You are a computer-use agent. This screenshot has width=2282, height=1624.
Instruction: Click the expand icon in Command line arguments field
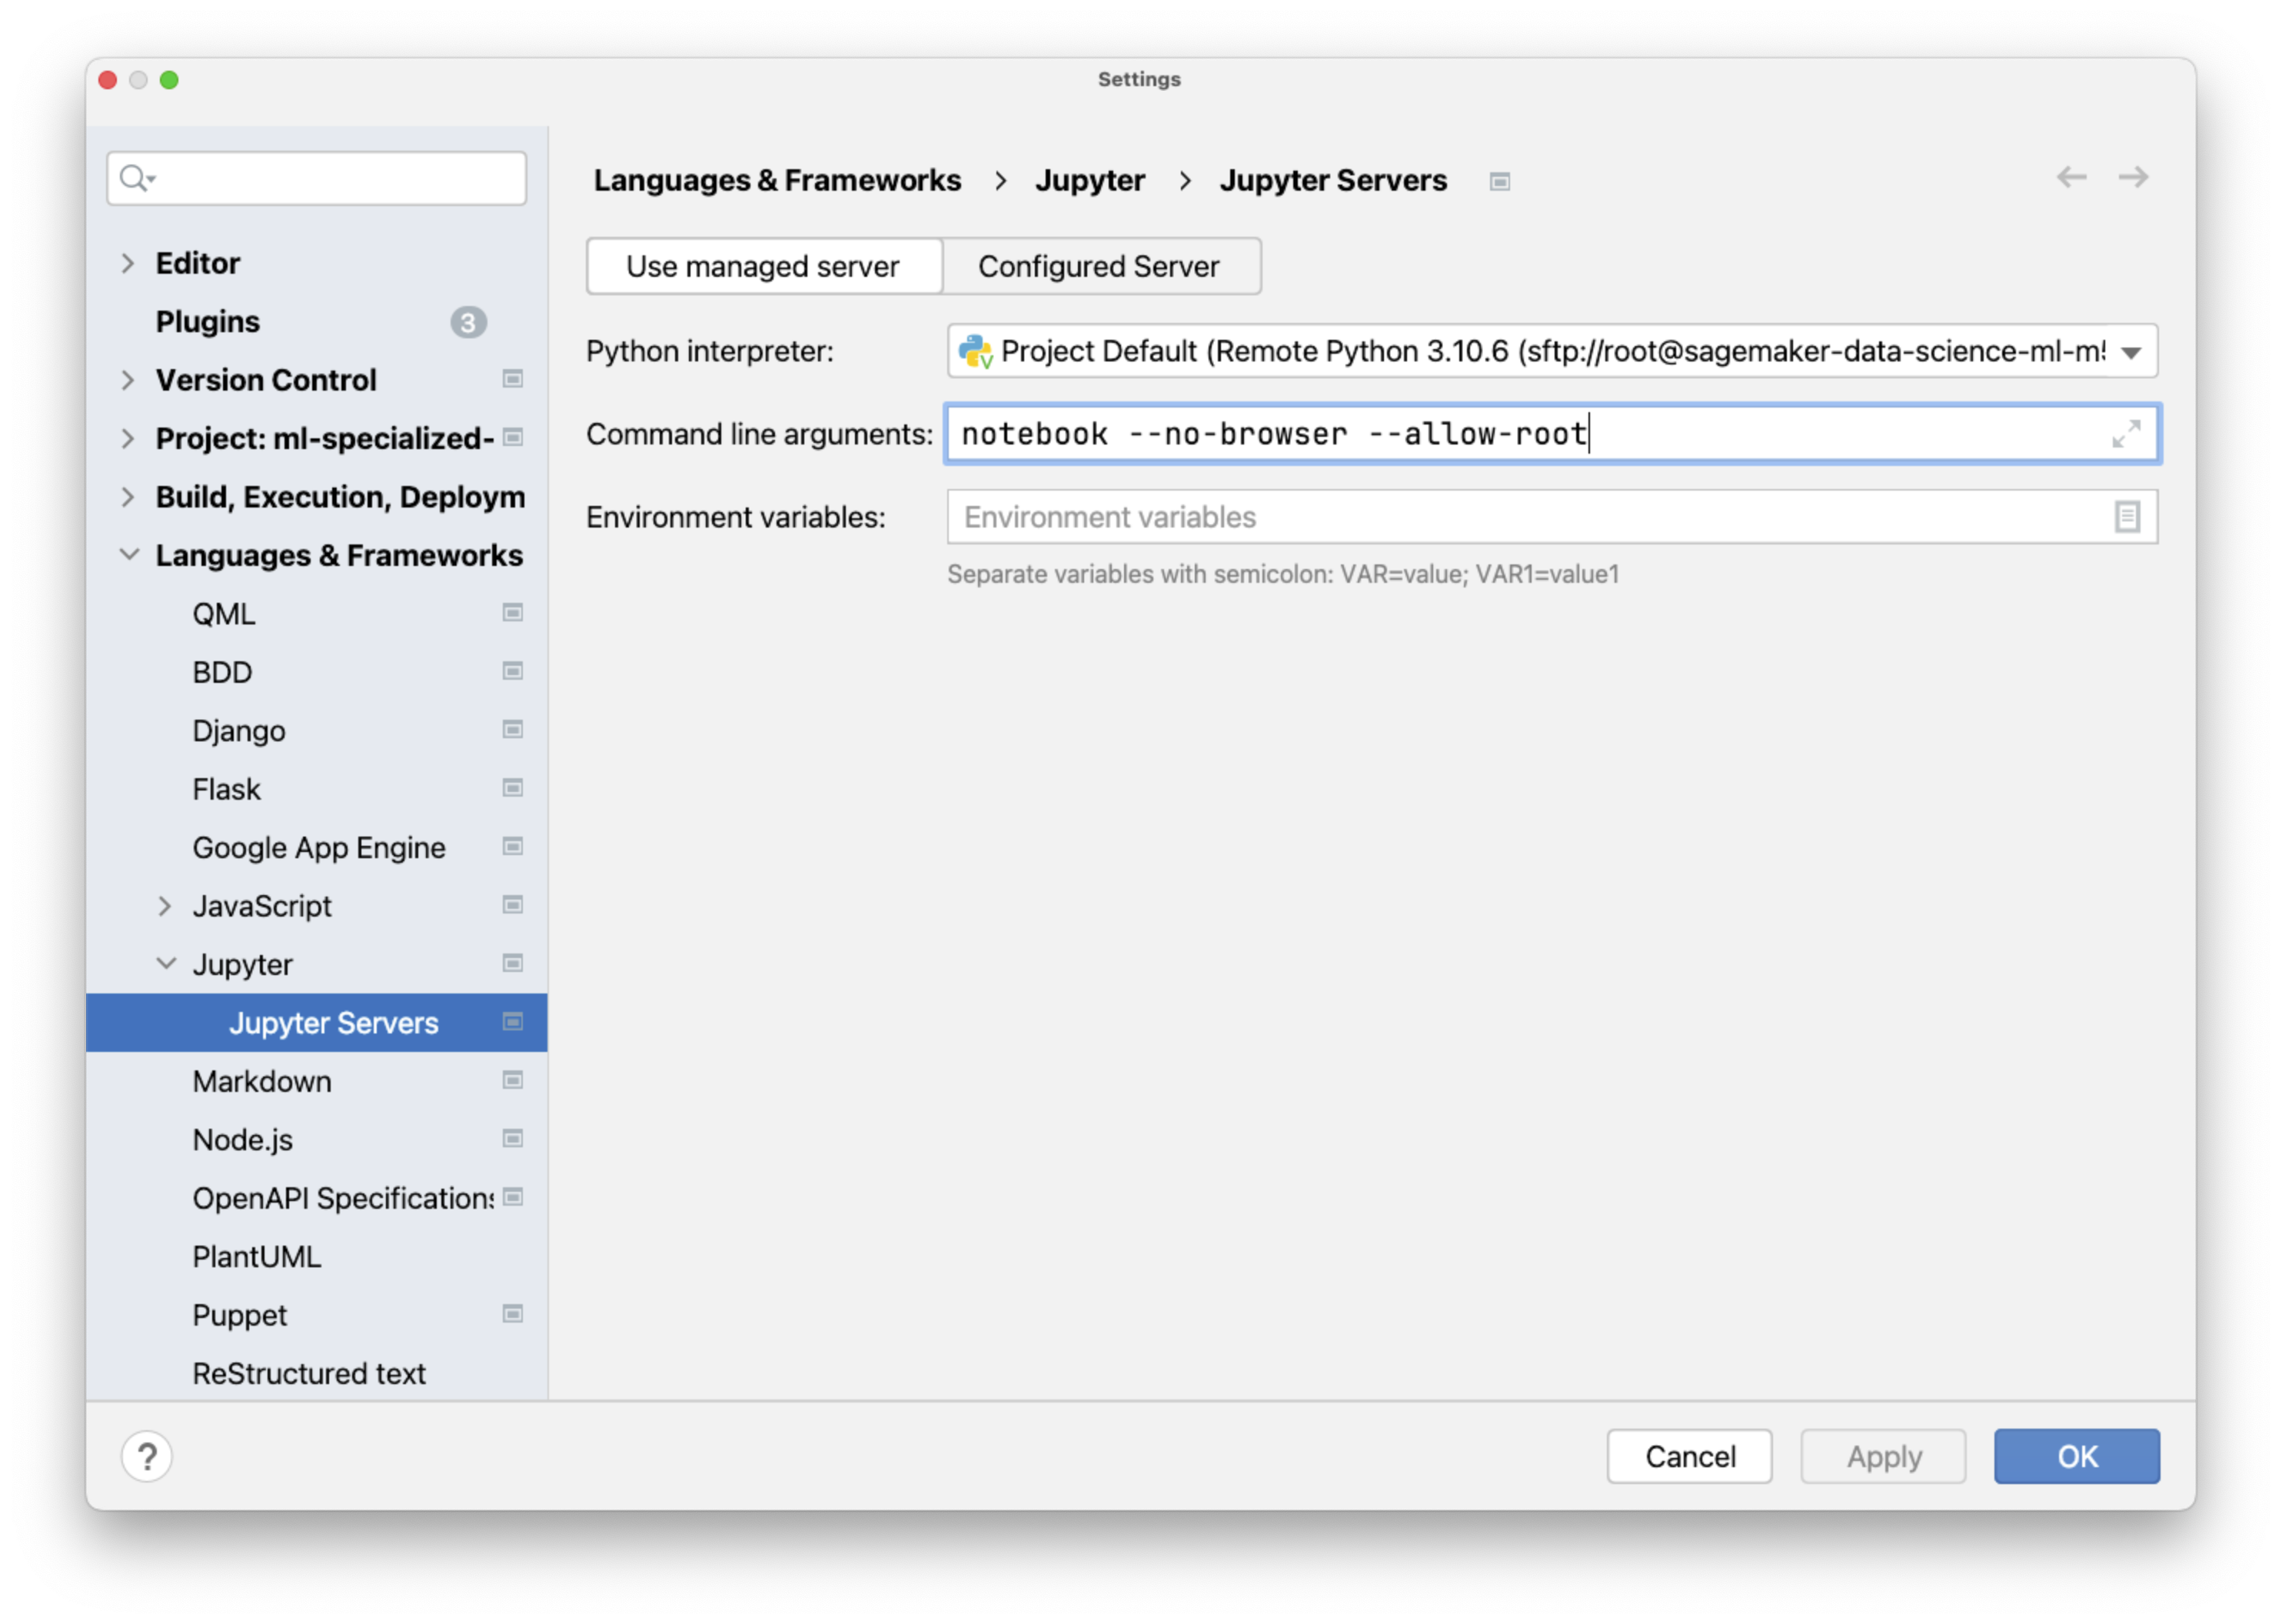point(2125,434)
